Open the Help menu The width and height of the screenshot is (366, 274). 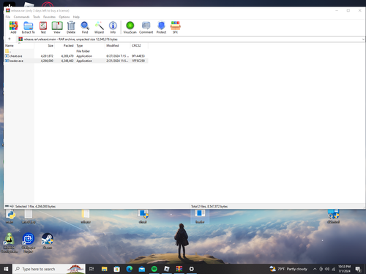pyautogui.click(x=76, y=17)
